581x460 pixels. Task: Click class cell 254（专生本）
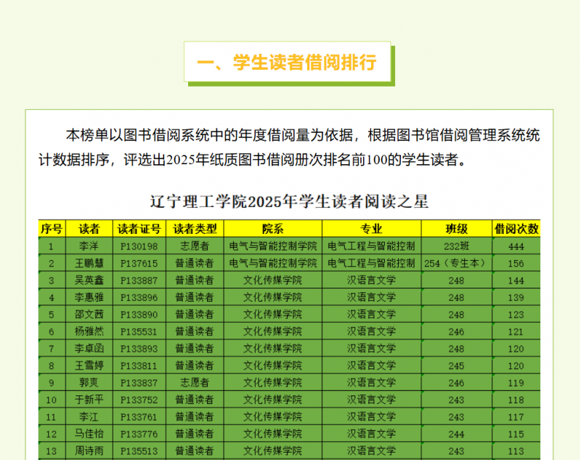point(457,263)
